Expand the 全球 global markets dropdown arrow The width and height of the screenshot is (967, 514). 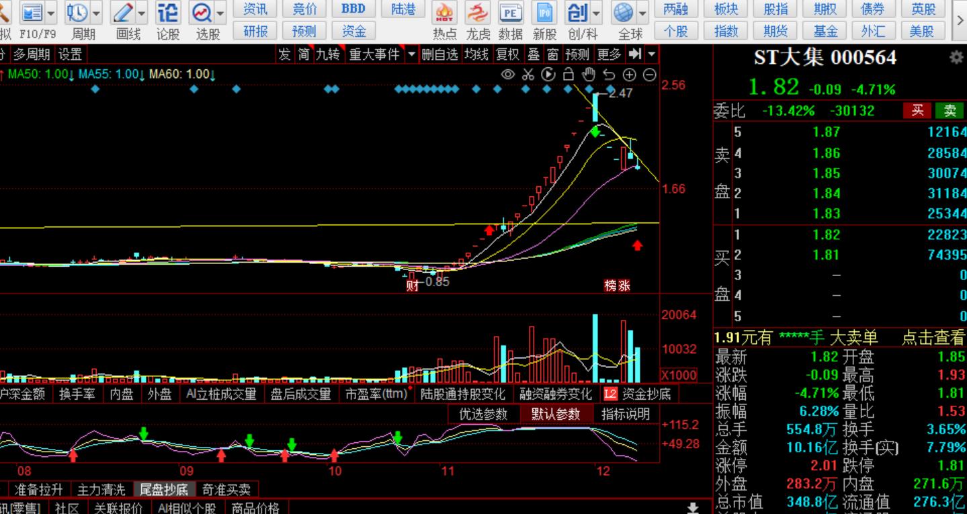(x=642, y=13)
